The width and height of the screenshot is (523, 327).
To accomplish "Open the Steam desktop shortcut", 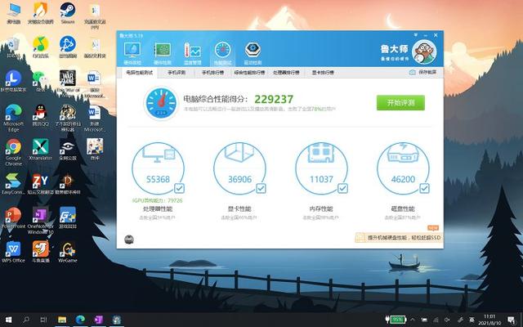I will pyautogui.click(x=68, y=13).
